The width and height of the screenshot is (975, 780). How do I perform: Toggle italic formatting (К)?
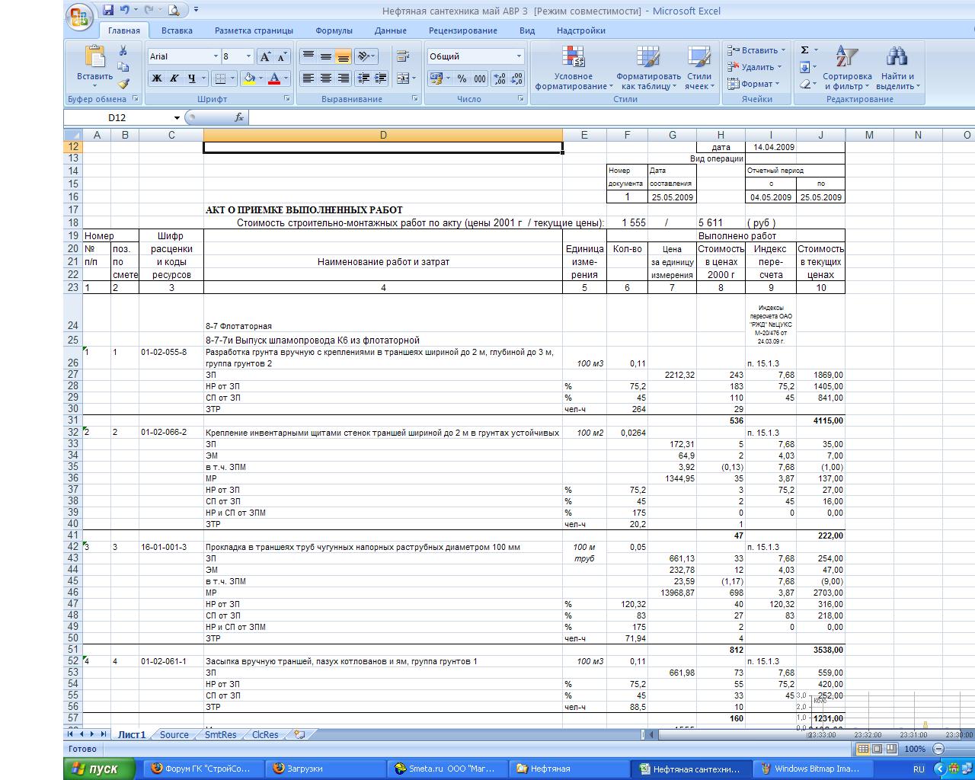174,78
